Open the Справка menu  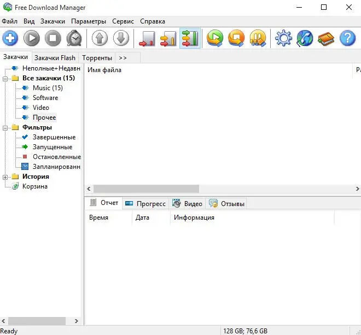153,21
